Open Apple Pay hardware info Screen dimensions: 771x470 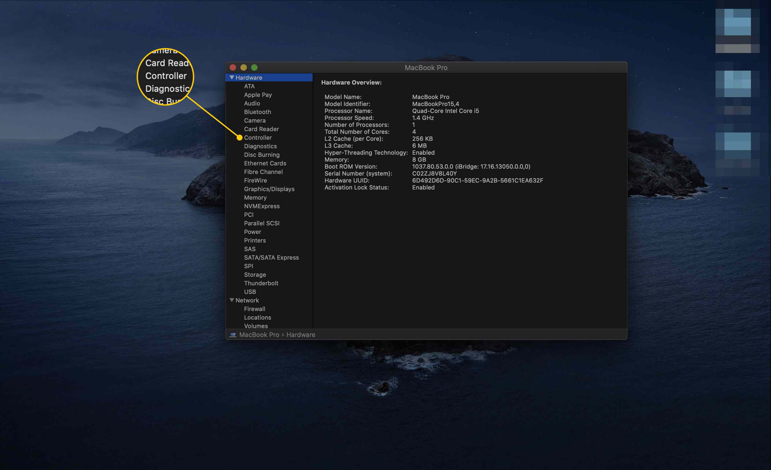pos(258,95)
